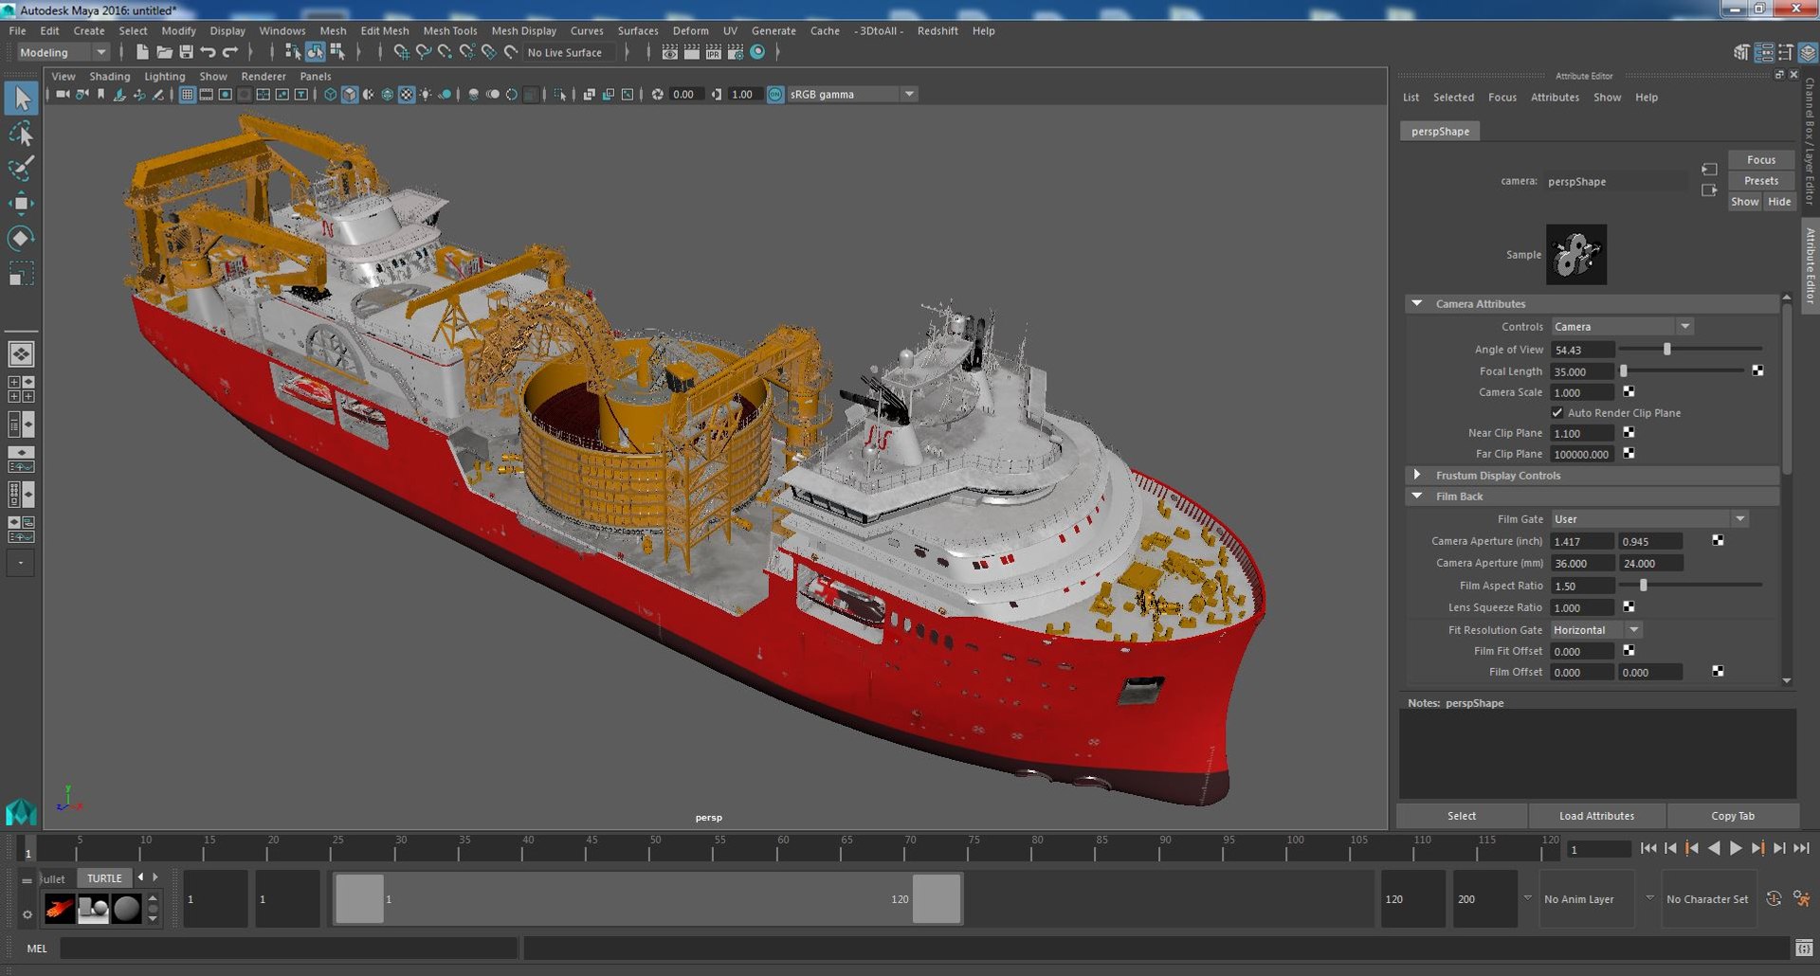Activate the Move tool
This screenshot has width=1820, height=976.
click(21, 204)
